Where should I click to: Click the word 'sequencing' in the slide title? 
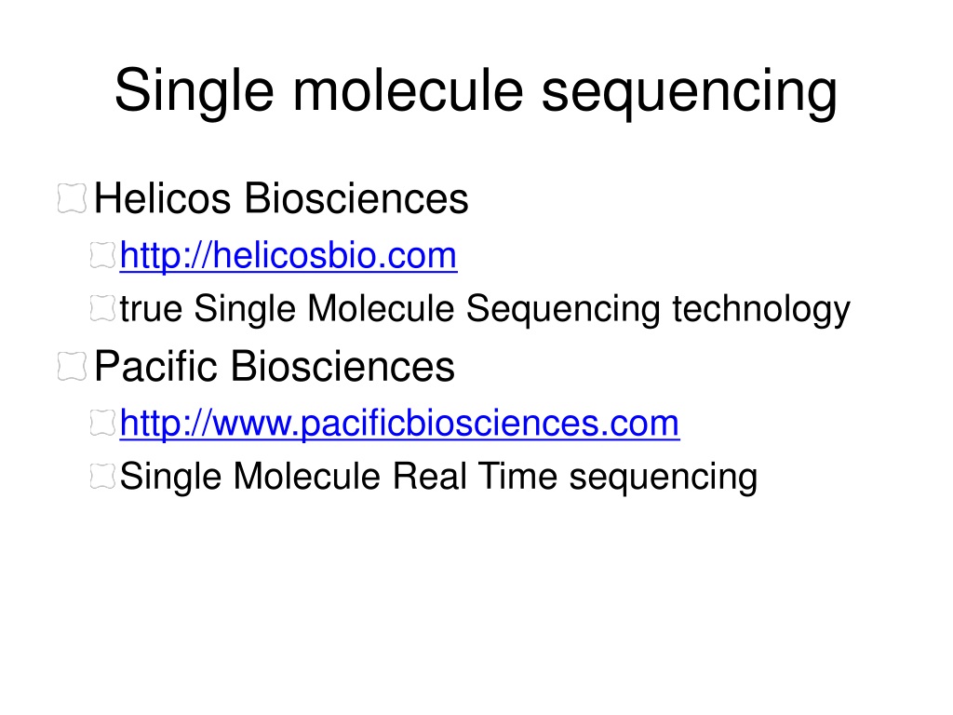pyautogui.click(x=690, y=92)
